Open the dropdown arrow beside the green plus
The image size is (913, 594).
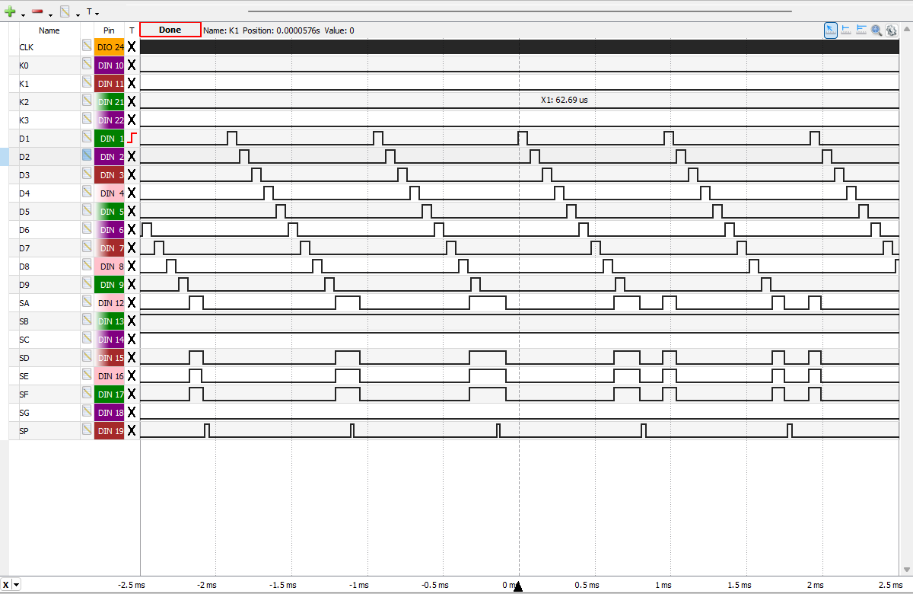(23, 14)
